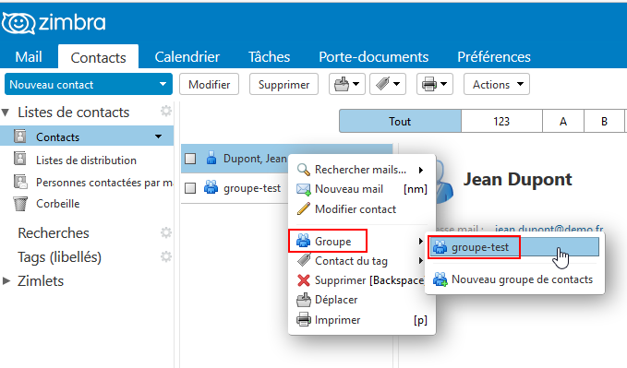This screenshot has height=368, width=627.
Task: Click the envelope icon for Nouveau mail
Action: (304, 189)
